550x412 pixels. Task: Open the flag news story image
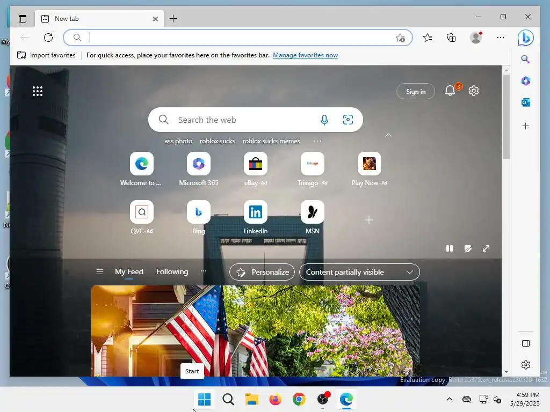[x=255, y=330]
